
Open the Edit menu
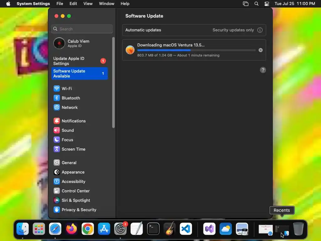[x=73, y=4]
